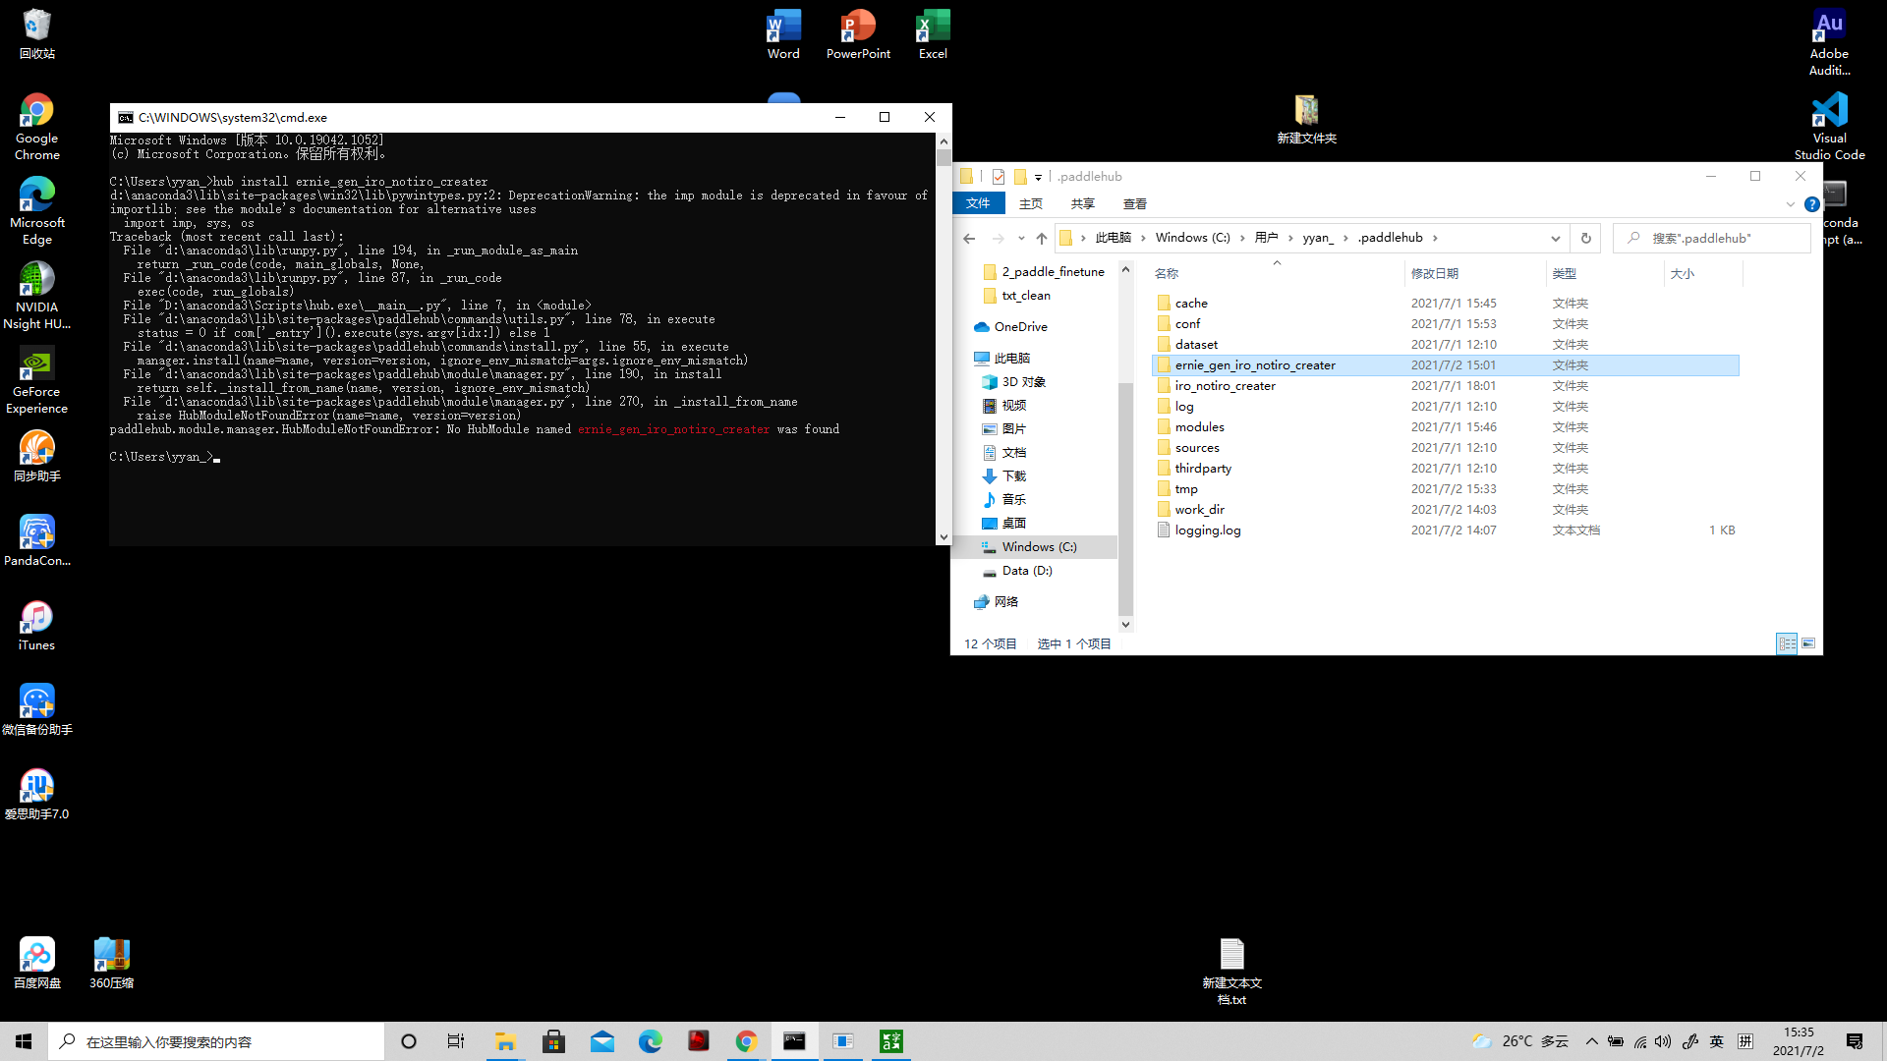Image resolution: width=1887 pixels, height=1061 pixels.
Task: Toggle the Quick Access properties checkbox icon
Action: tap(998, 176)
